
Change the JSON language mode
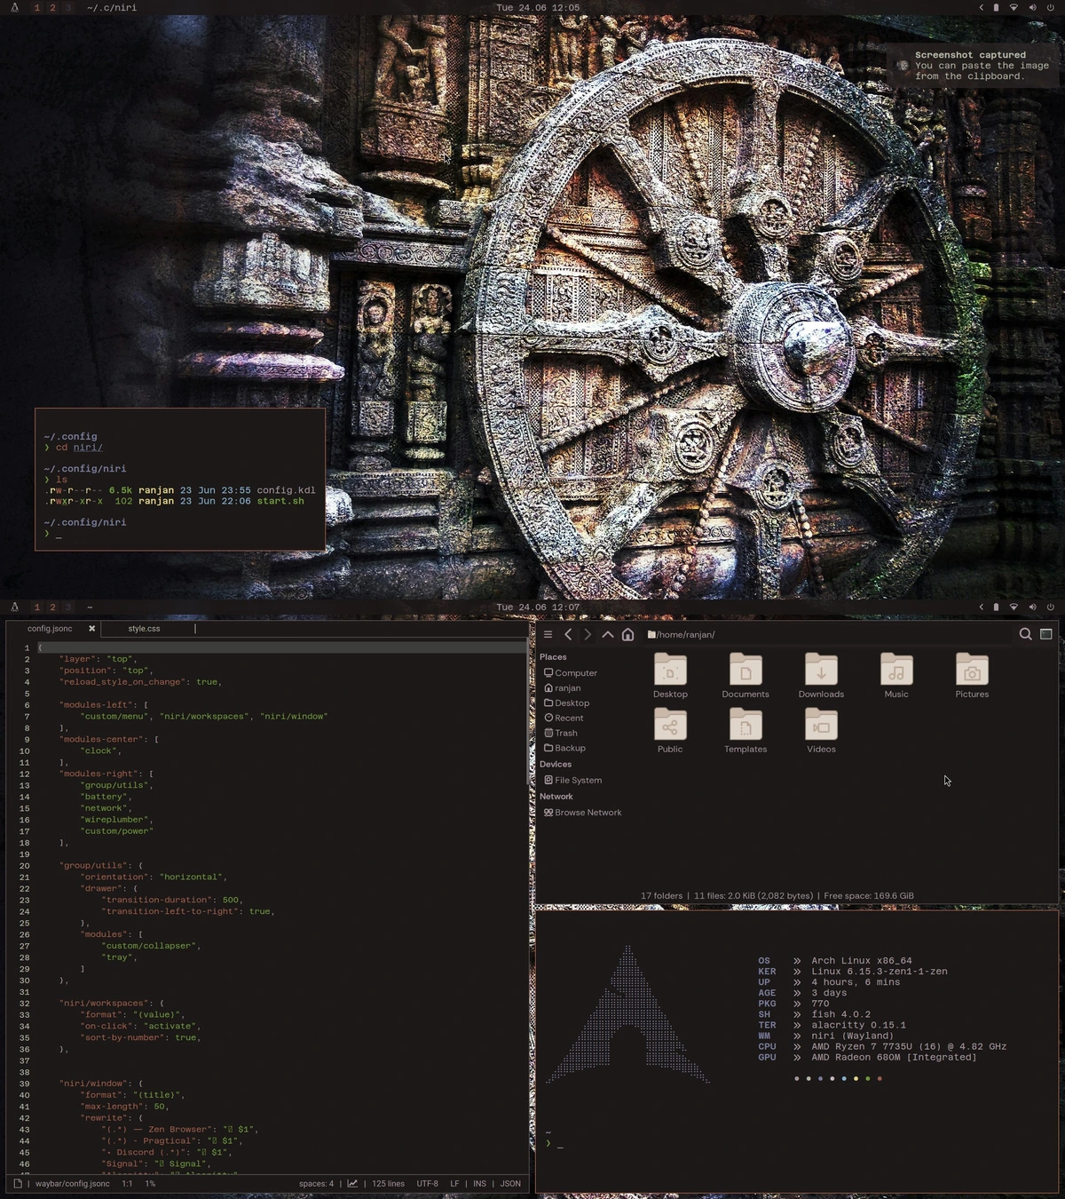click(x=510, y=1183)
